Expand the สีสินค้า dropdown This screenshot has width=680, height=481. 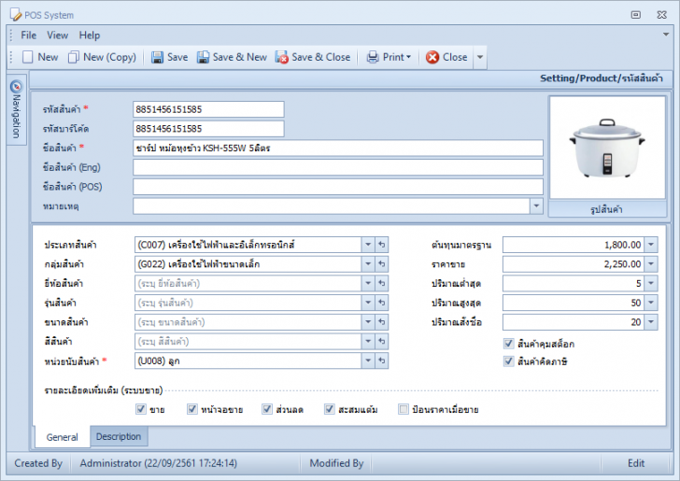[x=368, y=341]
